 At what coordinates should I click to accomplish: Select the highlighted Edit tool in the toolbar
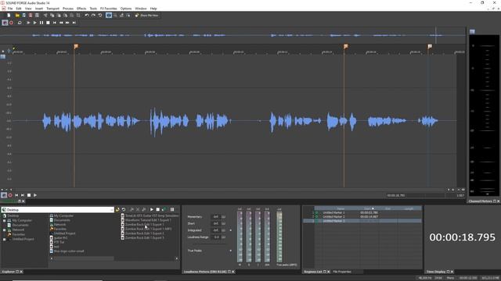tap(109, 16)
